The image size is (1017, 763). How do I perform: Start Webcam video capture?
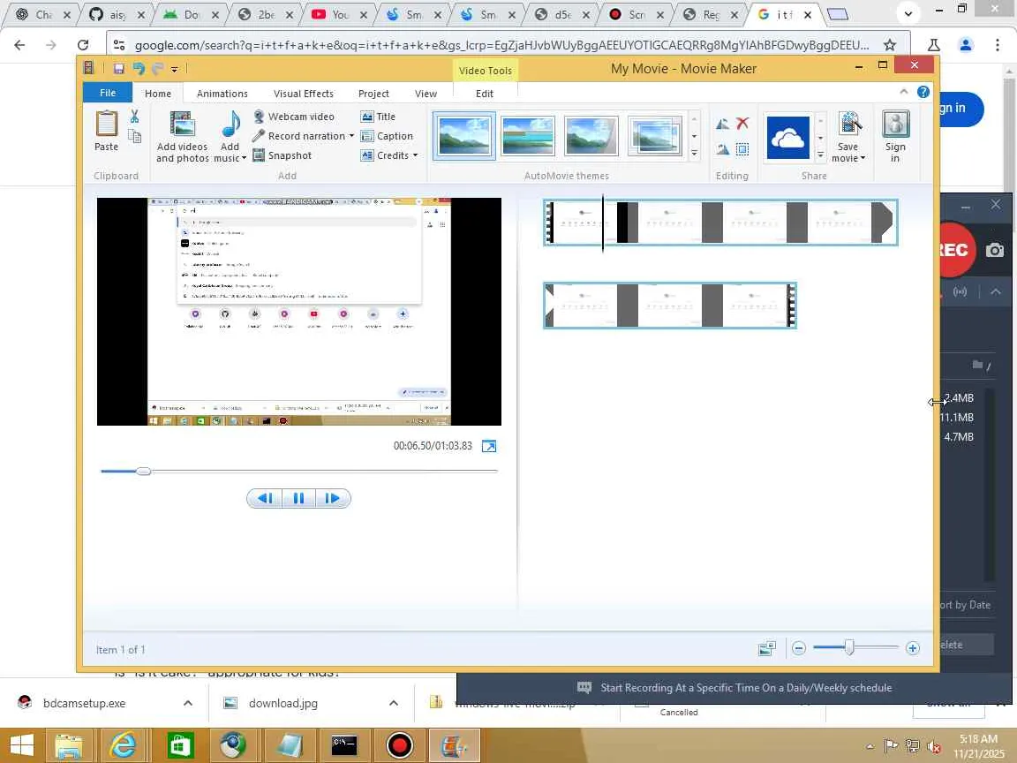click(x=294, y=117)
